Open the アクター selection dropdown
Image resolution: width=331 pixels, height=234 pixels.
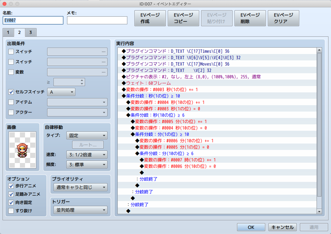click(x=77, y=113)
